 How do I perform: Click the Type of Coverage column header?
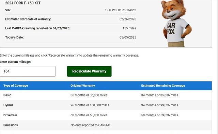tap(16, 86)
